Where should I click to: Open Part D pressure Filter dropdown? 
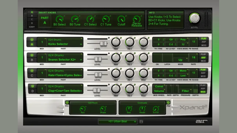(185, 91)
